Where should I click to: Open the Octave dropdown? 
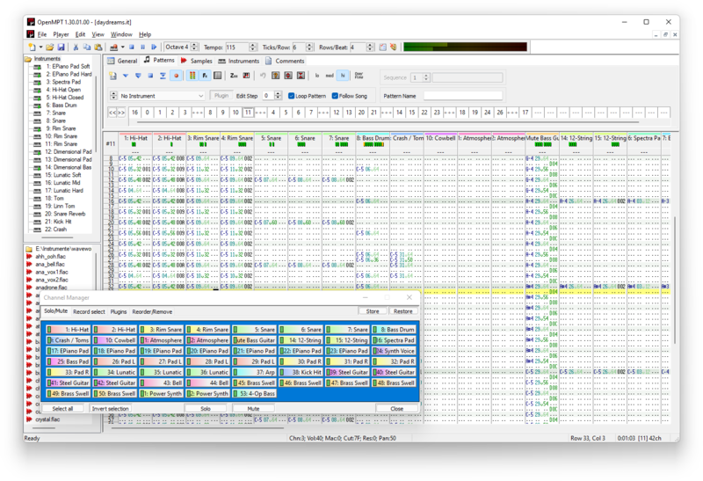coord(177,47)
